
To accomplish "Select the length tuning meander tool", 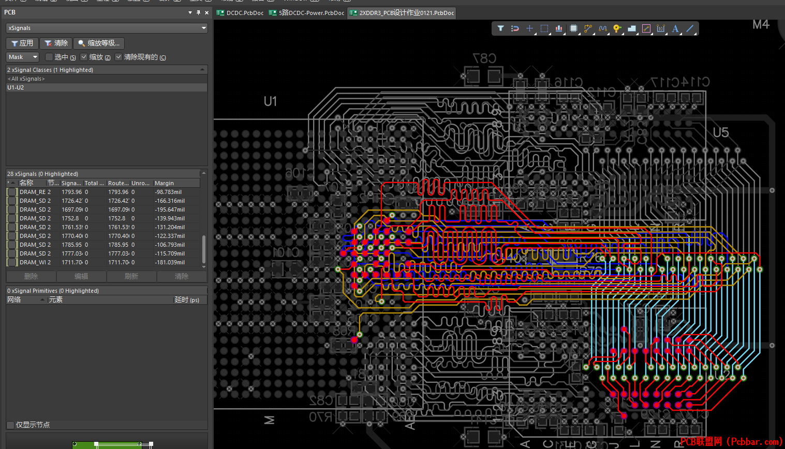I will [x=602, y=29].
